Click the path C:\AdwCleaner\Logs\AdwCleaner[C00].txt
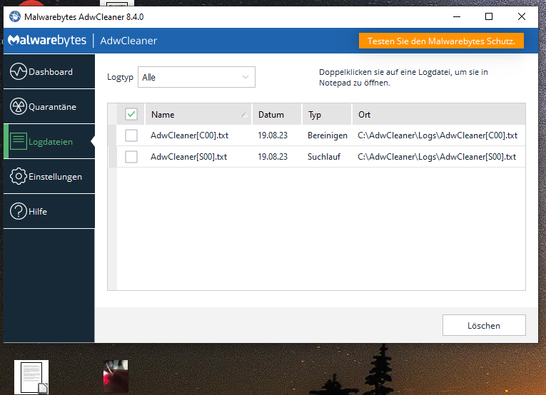Image resolution: width=546 pixels, height=395 pixels. click(x=438, y=135)
